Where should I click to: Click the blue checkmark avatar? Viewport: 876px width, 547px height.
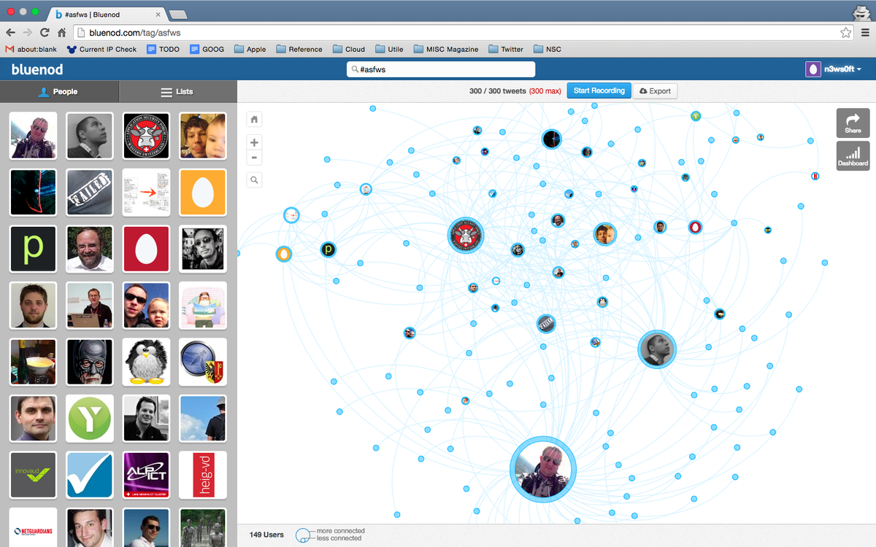pyautogui.click(x=90, y=475)
